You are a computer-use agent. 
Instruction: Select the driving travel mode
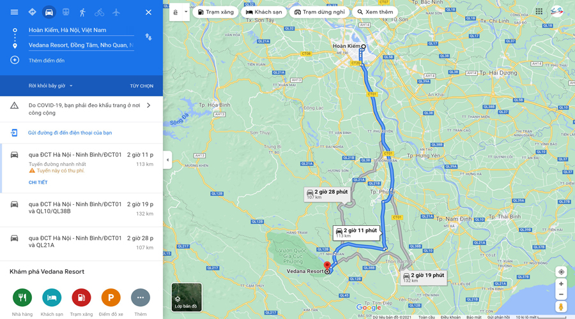click(x=49, y=12)
